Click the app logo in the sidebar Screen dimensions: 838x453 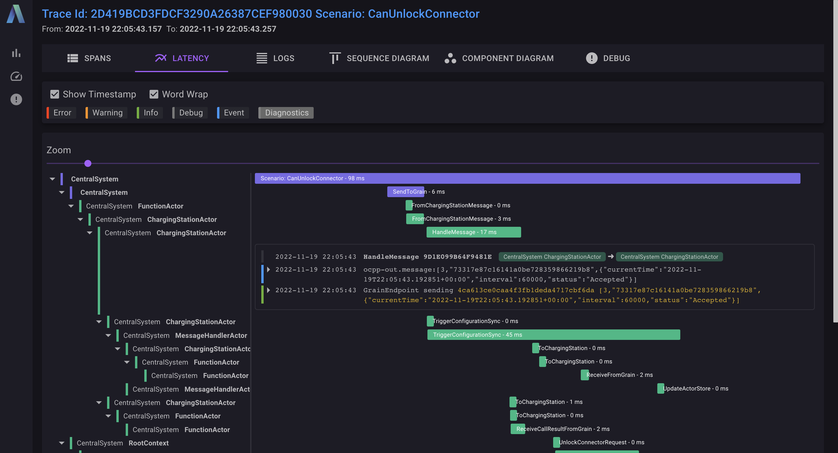point(16,14)
